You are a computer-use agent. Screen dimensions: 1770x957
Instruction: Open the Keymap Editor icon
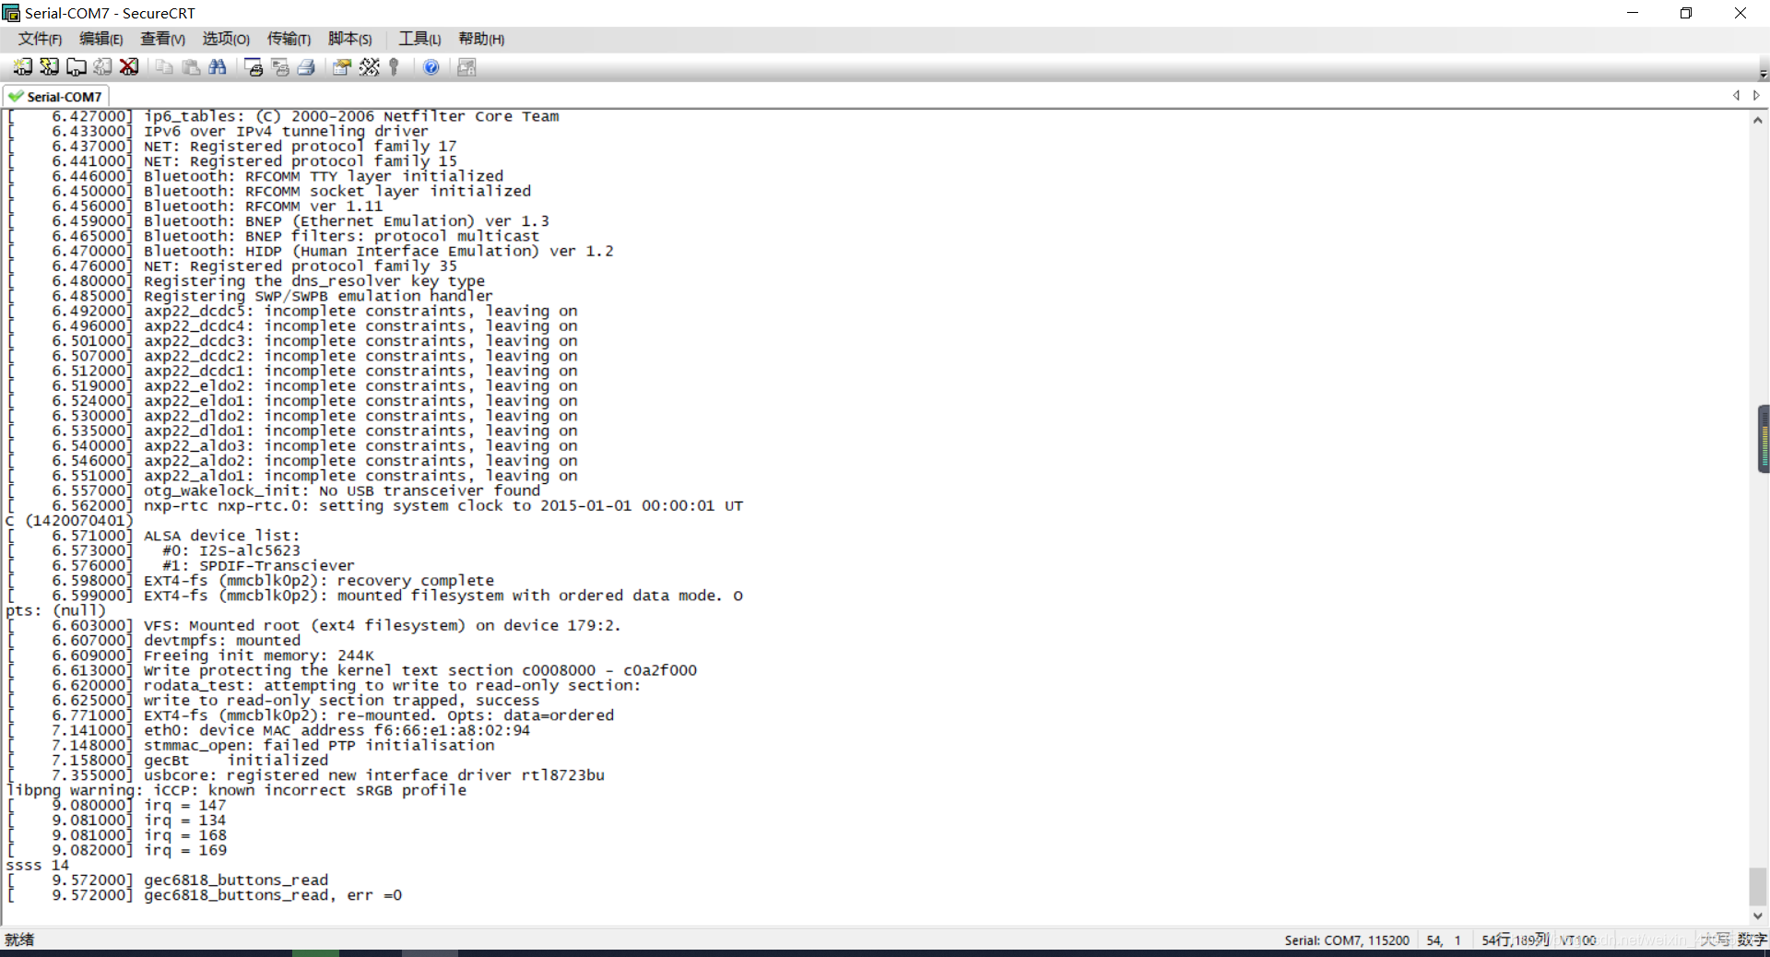coord(369,66)
